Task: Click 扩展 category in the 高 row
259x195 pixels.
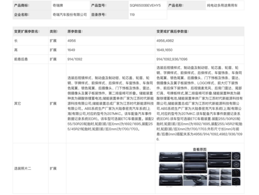Action: (x=53, y=50)
